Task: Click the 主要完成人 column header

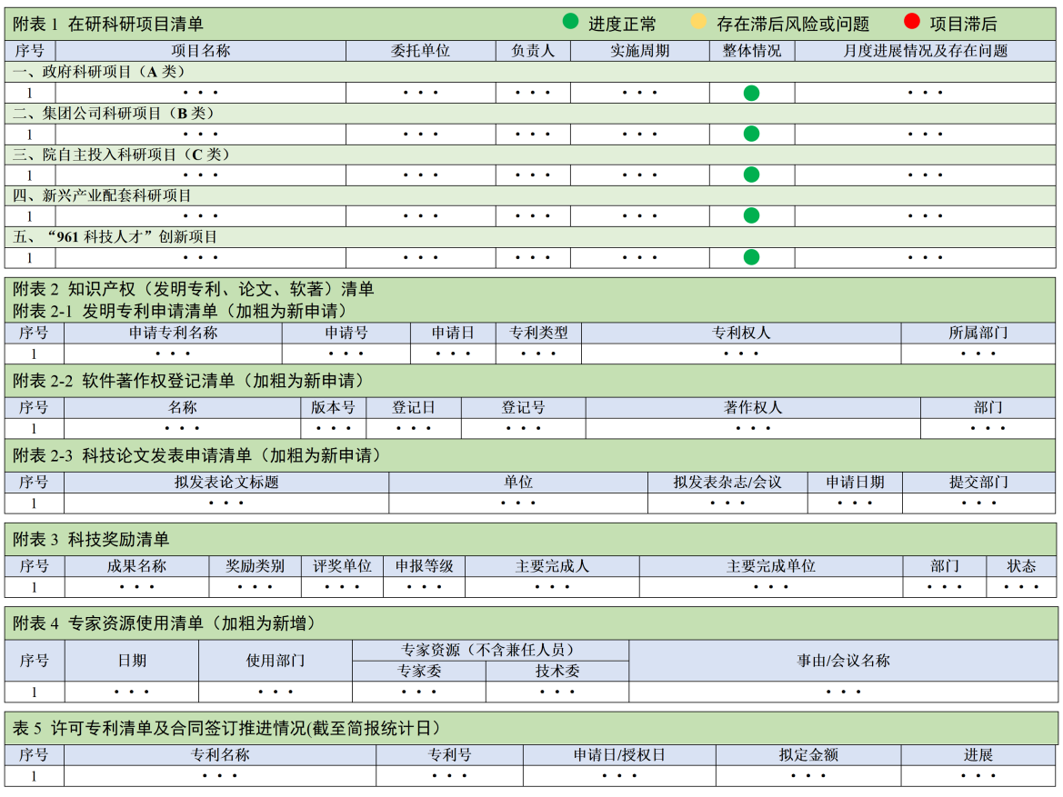Action: pos(553,566)
